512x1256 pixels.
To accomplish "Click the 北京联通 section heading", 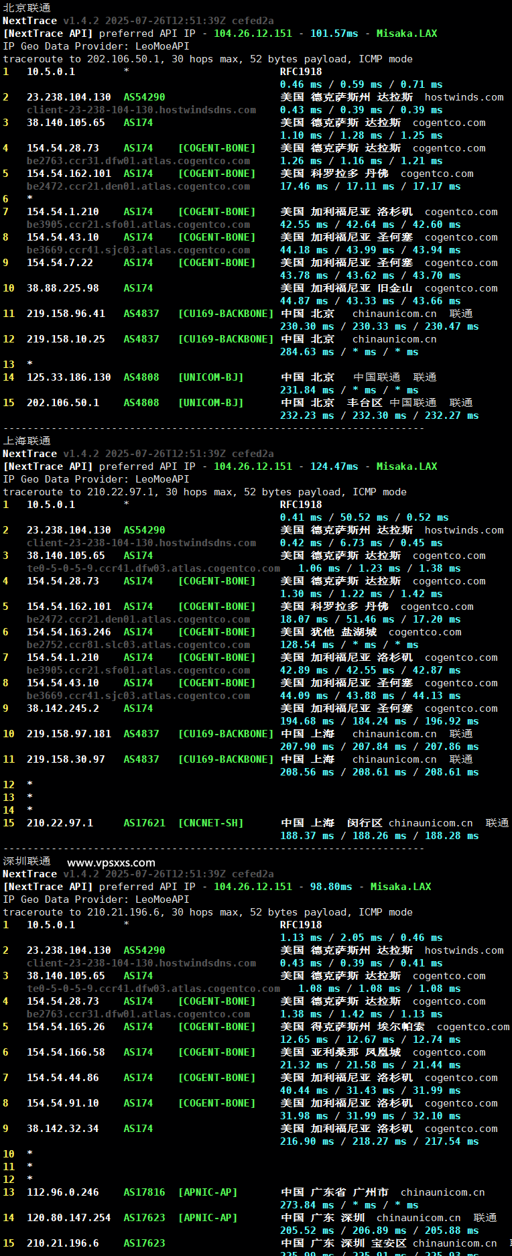I will tap(27, 8).
